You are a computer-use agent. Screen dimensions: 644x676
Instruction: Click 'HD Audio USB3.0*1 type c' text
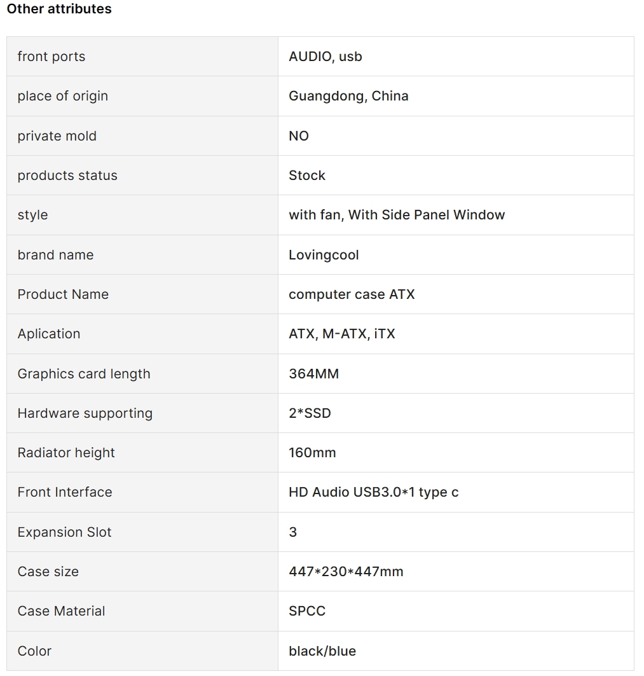point(374,492)
